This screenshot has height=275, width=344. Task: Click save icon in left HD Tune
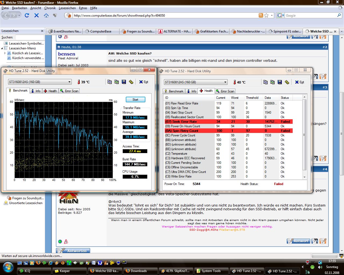[x=124, y=82]
